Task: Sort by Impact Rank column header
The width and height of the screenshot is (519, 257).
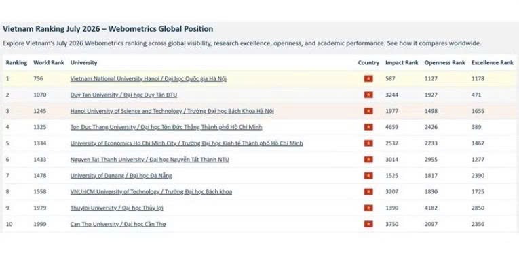Action: click(402, 63)
